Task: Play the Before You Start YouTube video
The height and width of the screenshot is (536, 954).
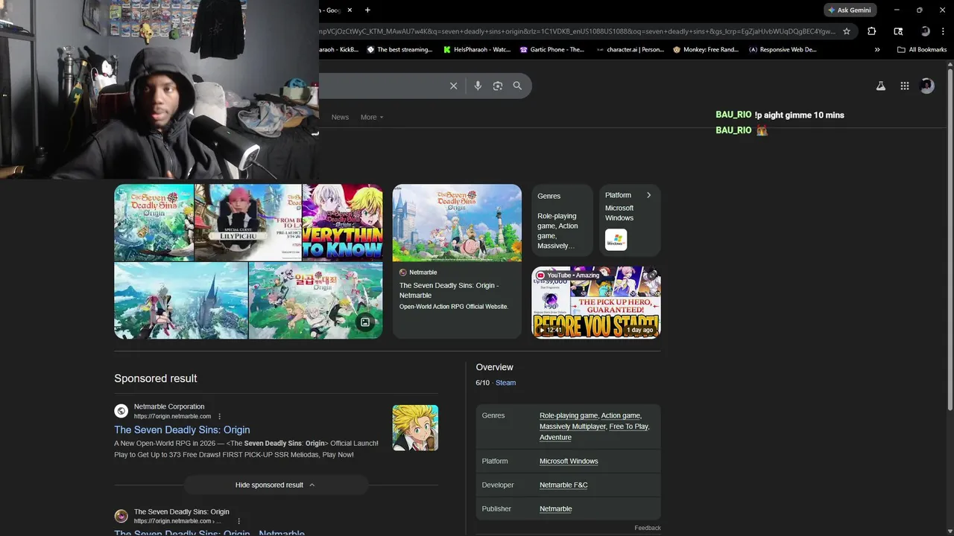Action: point(596,302)
